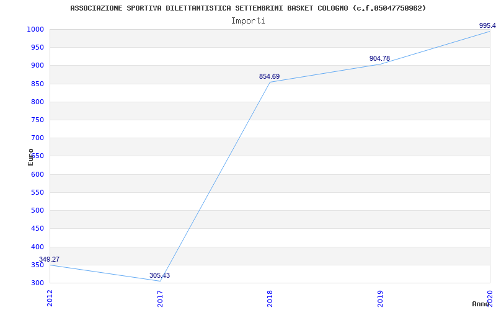Click the 350 y-axis tick label
This screenshot has width=496, height=310.
[37, 265]
